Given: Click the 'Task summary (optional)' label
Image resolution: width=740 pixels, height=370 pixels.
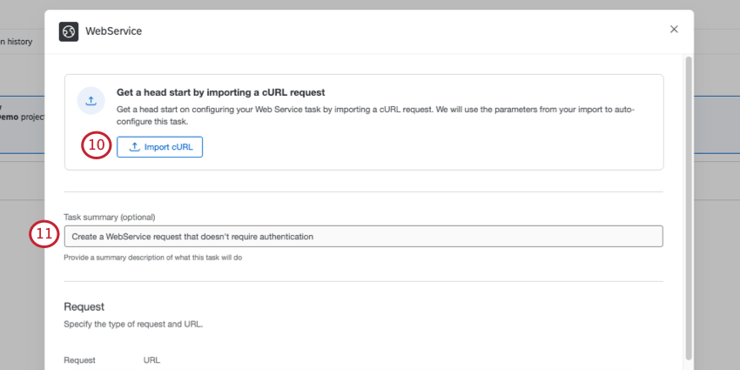Looking at the screenshot, I should (115, 217).
